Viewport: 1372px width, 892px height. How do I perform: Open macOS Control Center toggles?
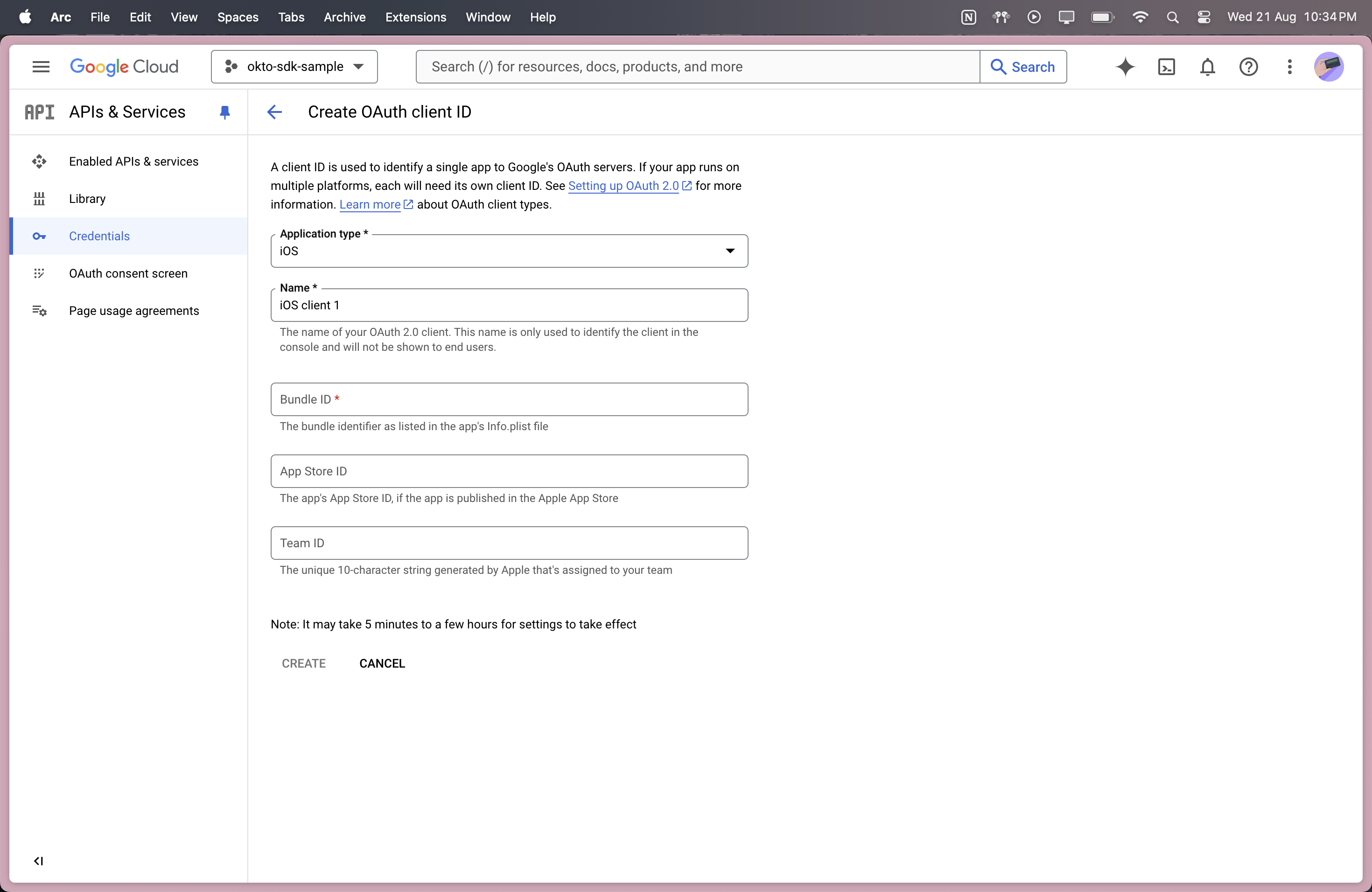1204,17
